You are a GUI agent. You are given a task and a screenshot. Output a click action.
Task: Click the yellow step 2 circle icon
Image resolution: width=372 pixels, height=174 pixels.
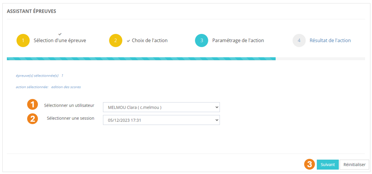(116, 41)
